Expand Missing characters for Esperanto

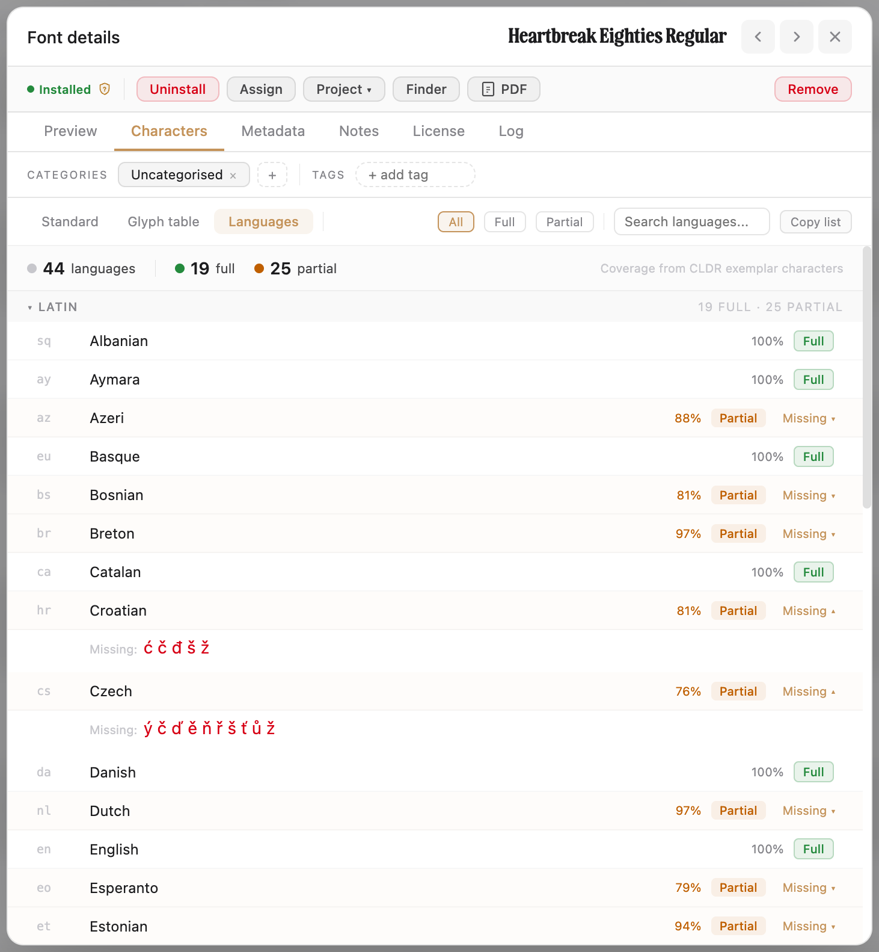(809, 888)
